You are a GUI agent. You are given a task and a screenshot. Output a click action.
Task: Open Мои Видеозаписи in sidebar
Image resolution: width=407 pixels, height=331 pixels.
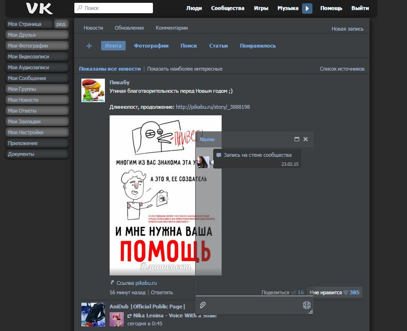point(37,57)
